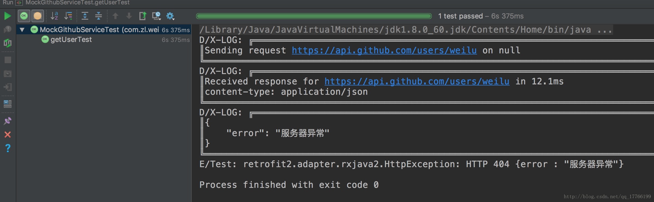Click the green test progress bar
Image resolution: width=654 pixels, height=202 pixels.
(314, 16)
